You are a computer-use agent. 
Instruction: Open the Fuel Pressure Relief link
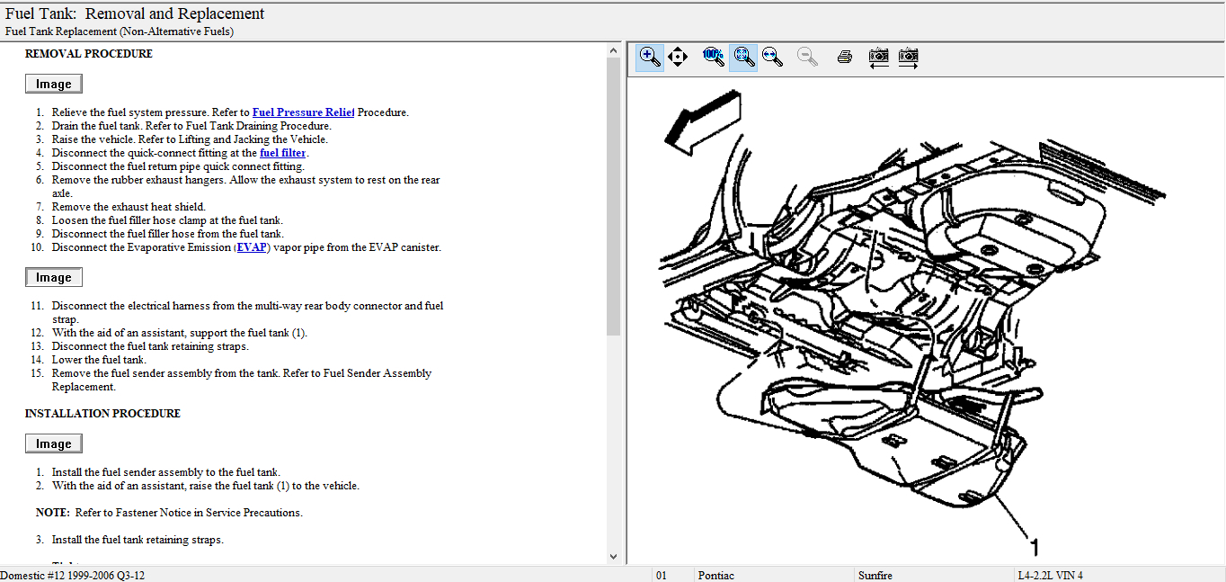303,112
